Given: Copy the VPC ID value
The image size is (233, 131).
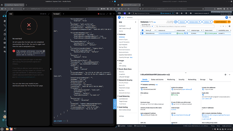Looking at the screenshot, I should (172, 115).
